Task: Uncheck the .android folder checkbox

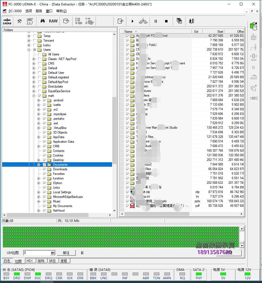Action: coord(44,100)
